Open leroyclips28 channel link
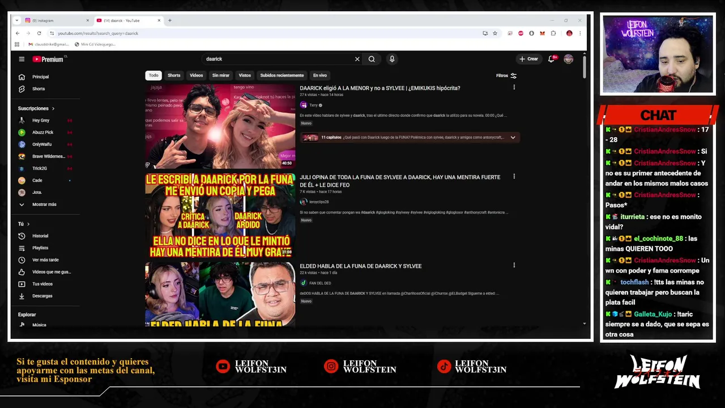725x408 pixels. point(319,202)
